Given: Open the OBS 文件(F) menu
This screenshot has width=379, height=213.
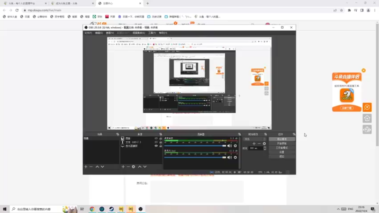Looking at the screenshot, I should (x=88, y=33).
